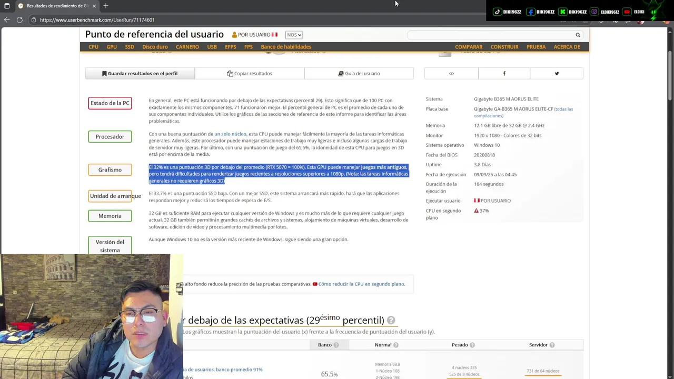Open the USB menu item
Image resolution: width=674 pixels, height=379 pixels.
coord(212,47)
